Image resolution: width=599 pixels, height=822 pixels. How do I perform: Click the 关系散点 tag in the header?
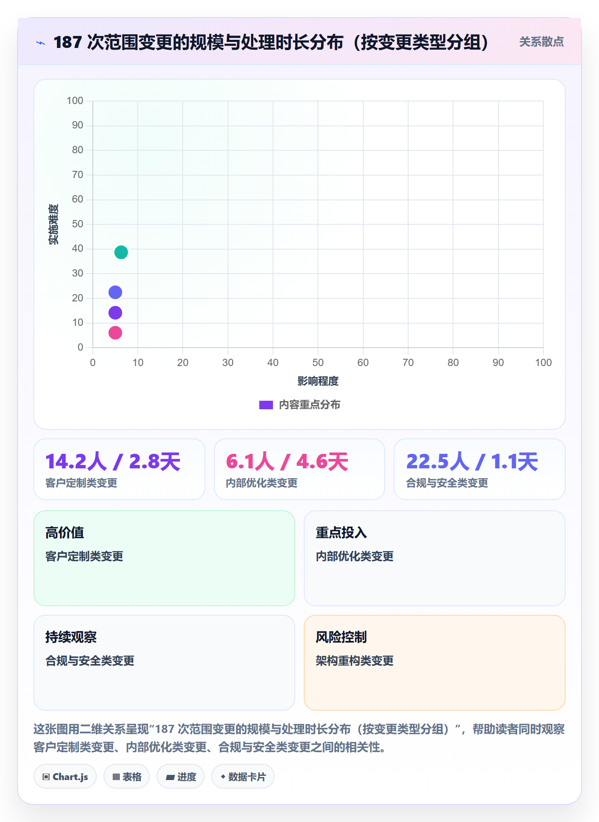click(x=541, y=42)
